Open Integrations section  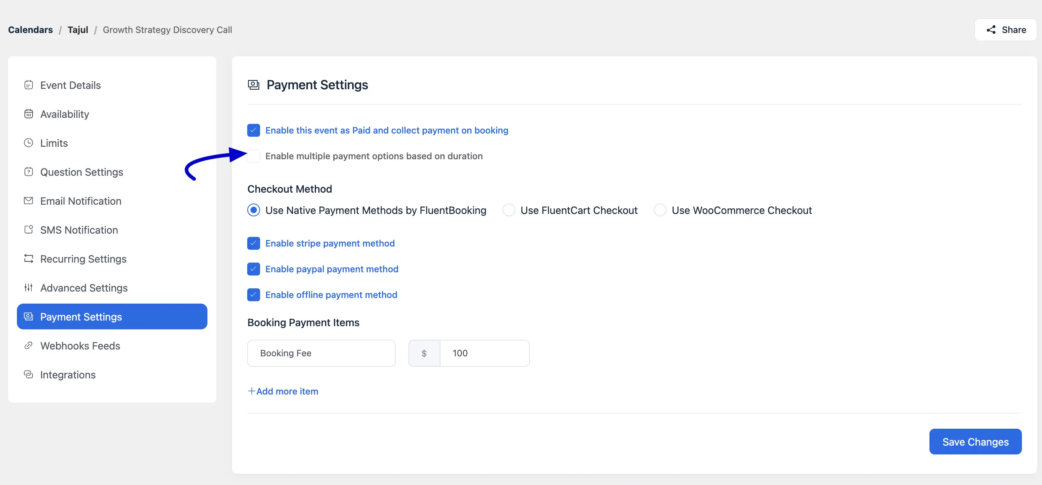tap(112, 375)
